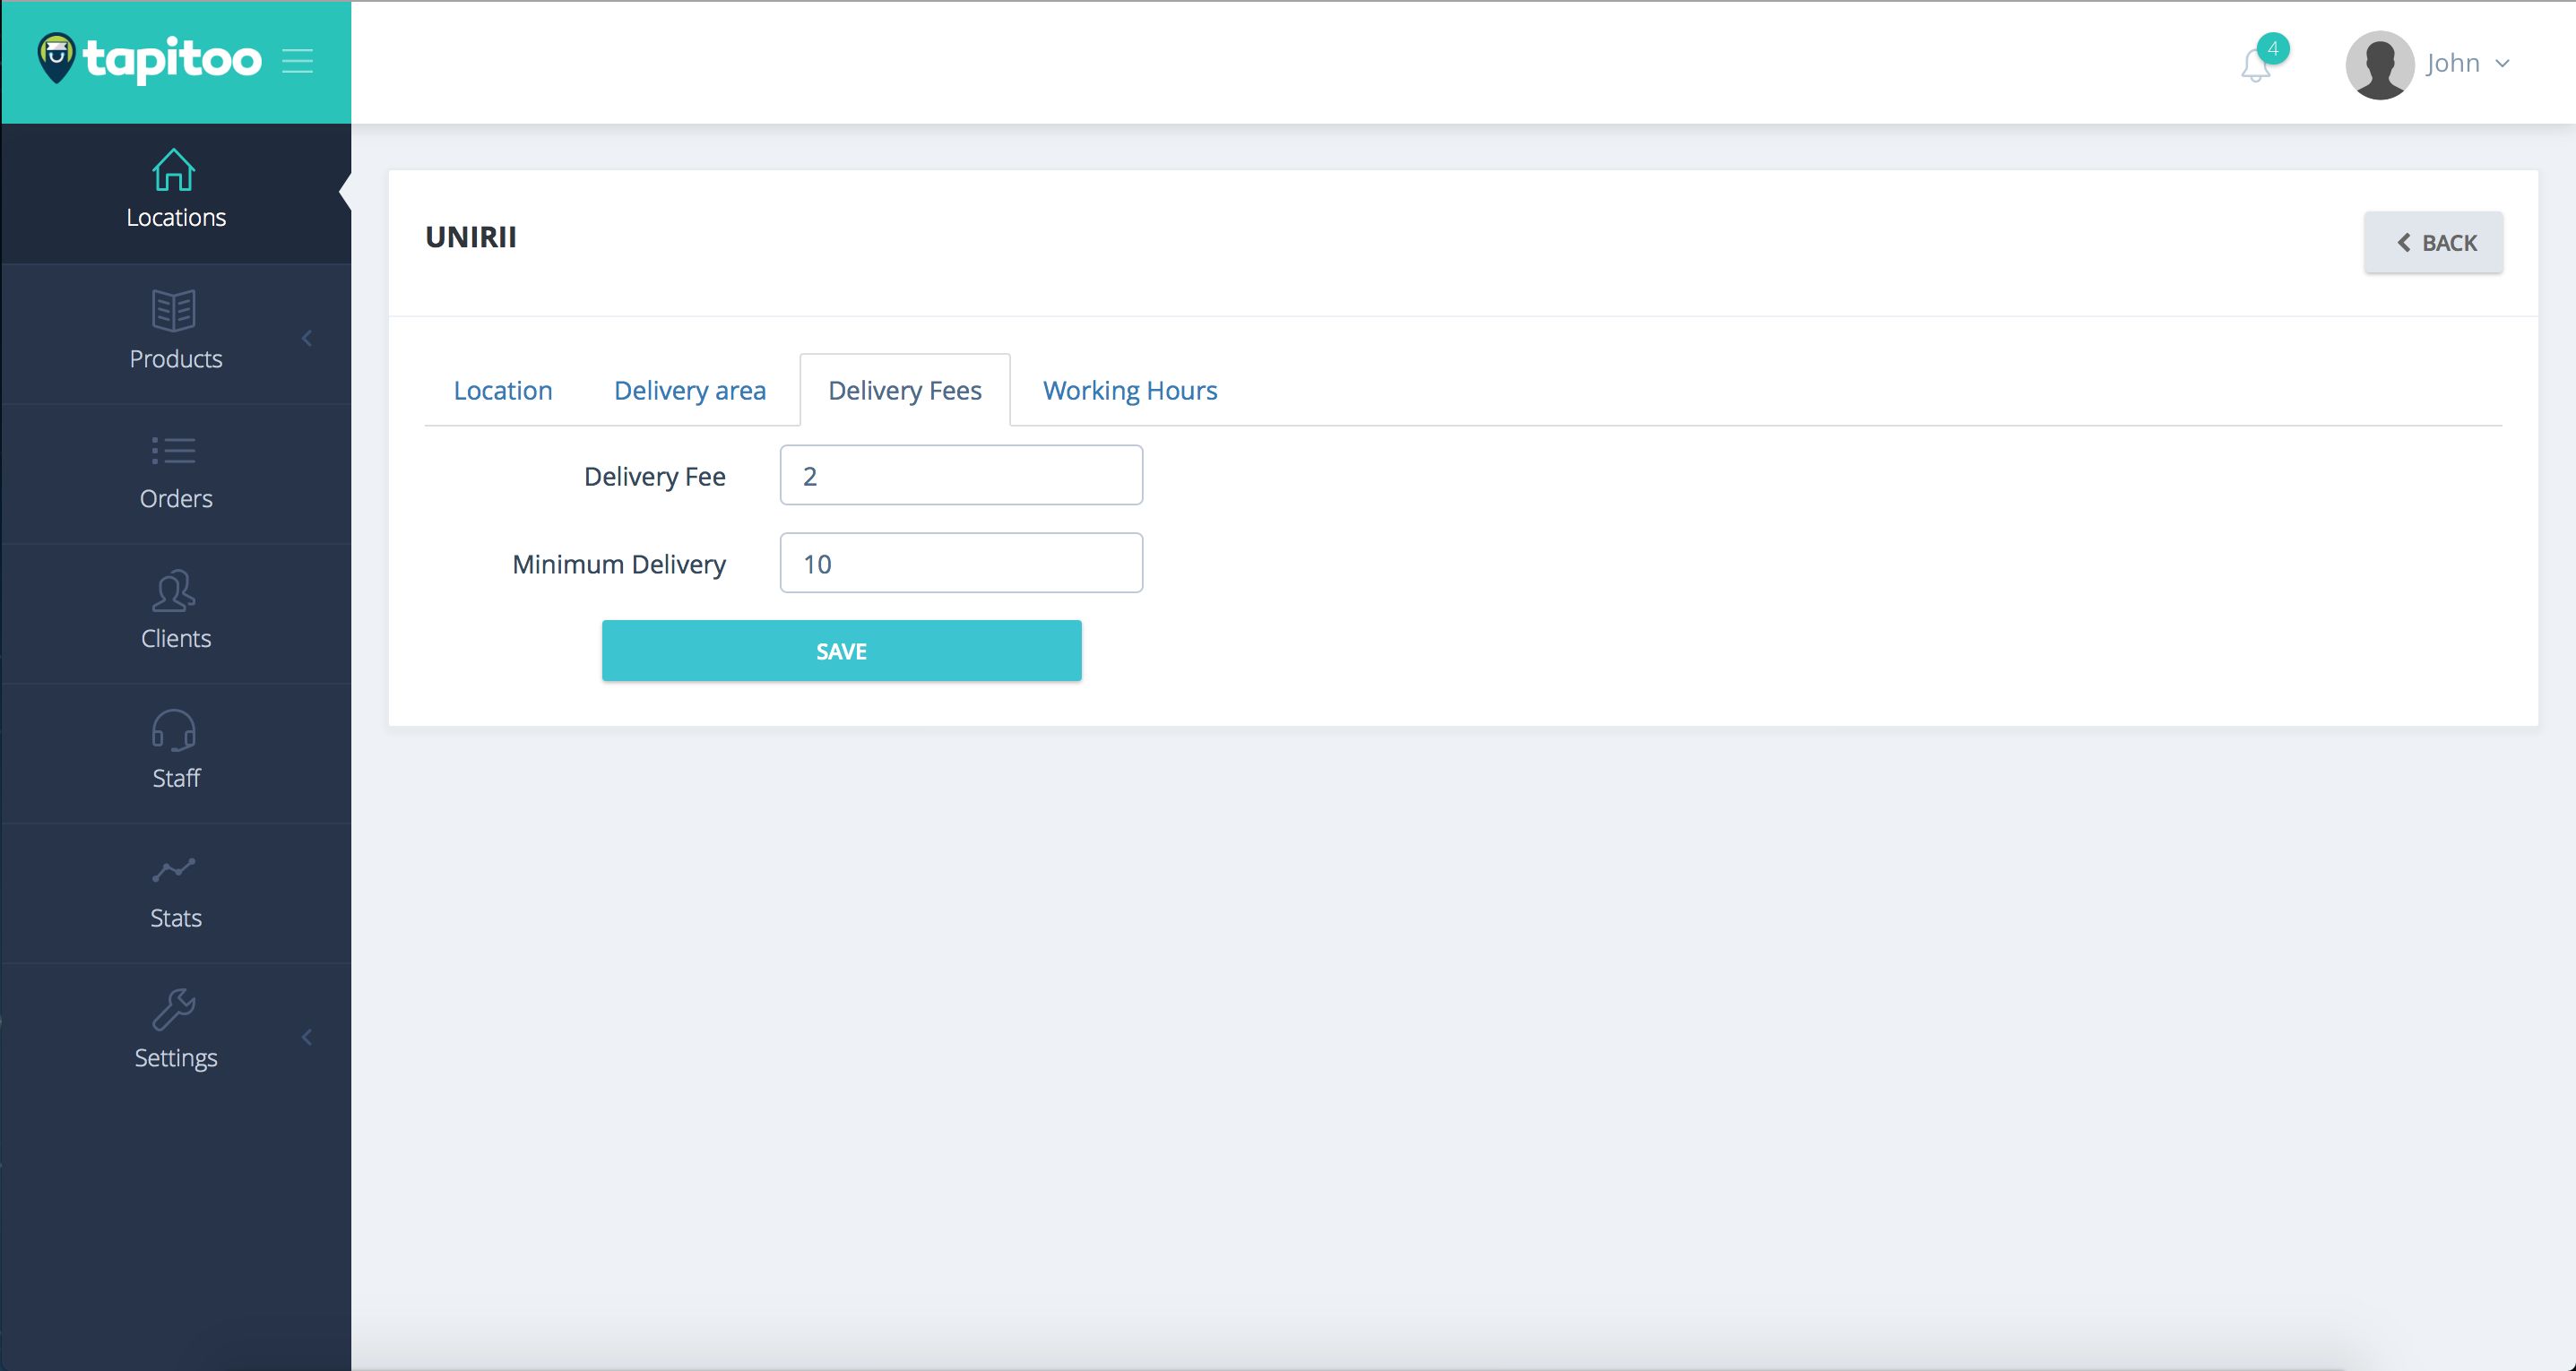Toggle sidebar with hamburger menu icon
2576x1371 pixels.
297,61
